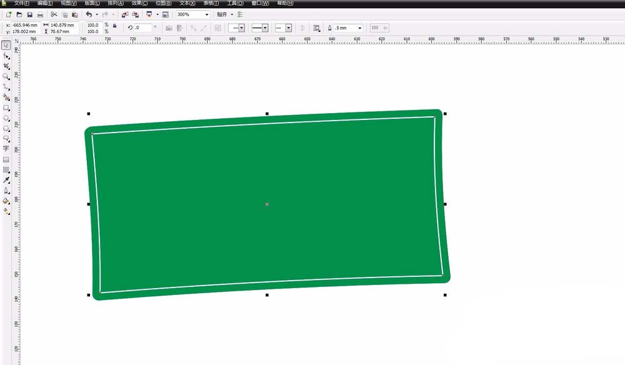Open the 工具(O) menu
625x365 pixels.
point(235,3)
